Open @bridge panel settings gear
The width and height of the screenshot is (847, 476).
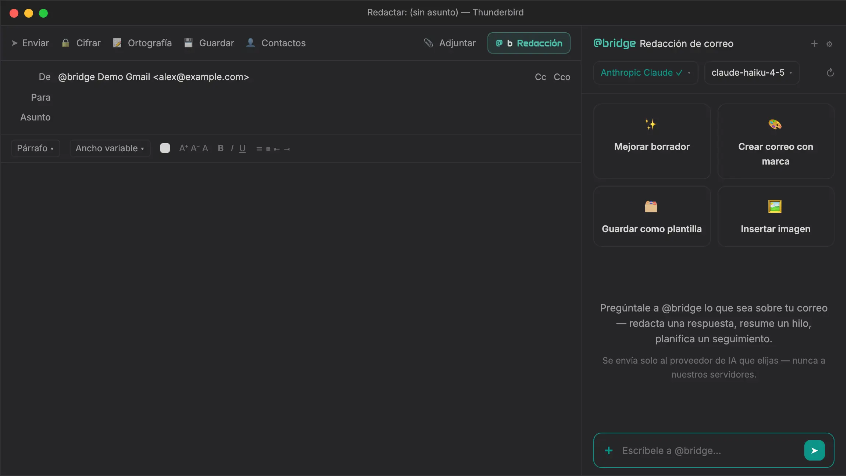point(829,44)
